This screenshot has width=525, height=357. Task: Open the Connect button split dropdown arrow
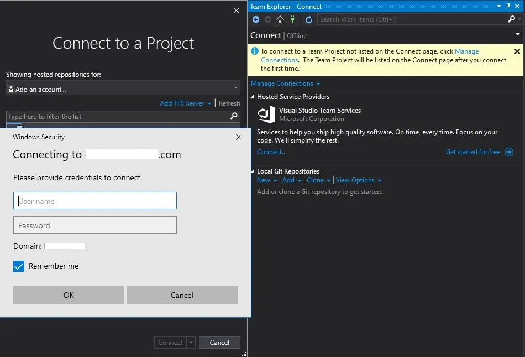tap(191, 342)
